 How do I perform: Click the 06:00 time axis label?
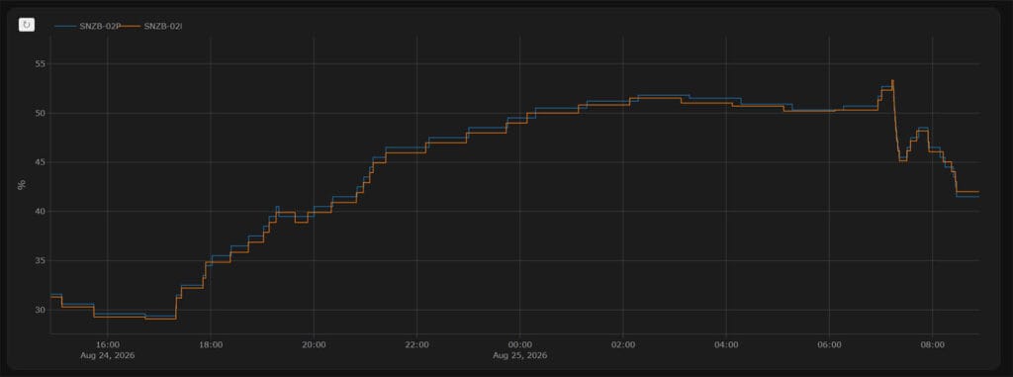point(829,344)
